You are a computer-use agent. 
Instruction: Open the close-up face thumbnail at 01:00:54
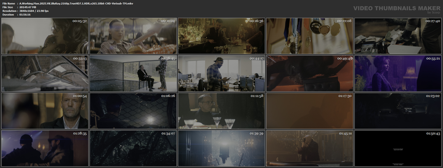coord(45,111)
